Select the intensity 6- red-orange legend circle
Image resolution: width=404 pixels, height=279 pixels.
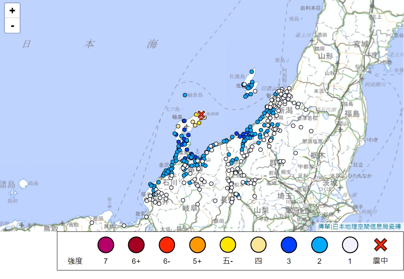[167, 245]
